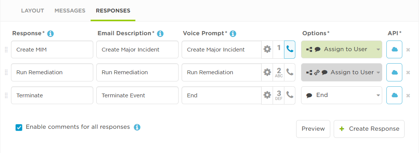Switch to the Layout tab
Image resolution: width=419 pixels, height=153 pixels.
click(x=33, y=11)
